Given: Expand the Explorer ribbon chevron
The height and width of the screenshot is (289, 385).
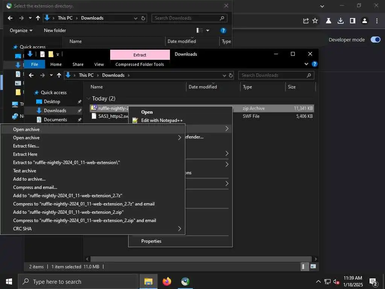Looking at the screenshot, I should click(x=306, y=64).
